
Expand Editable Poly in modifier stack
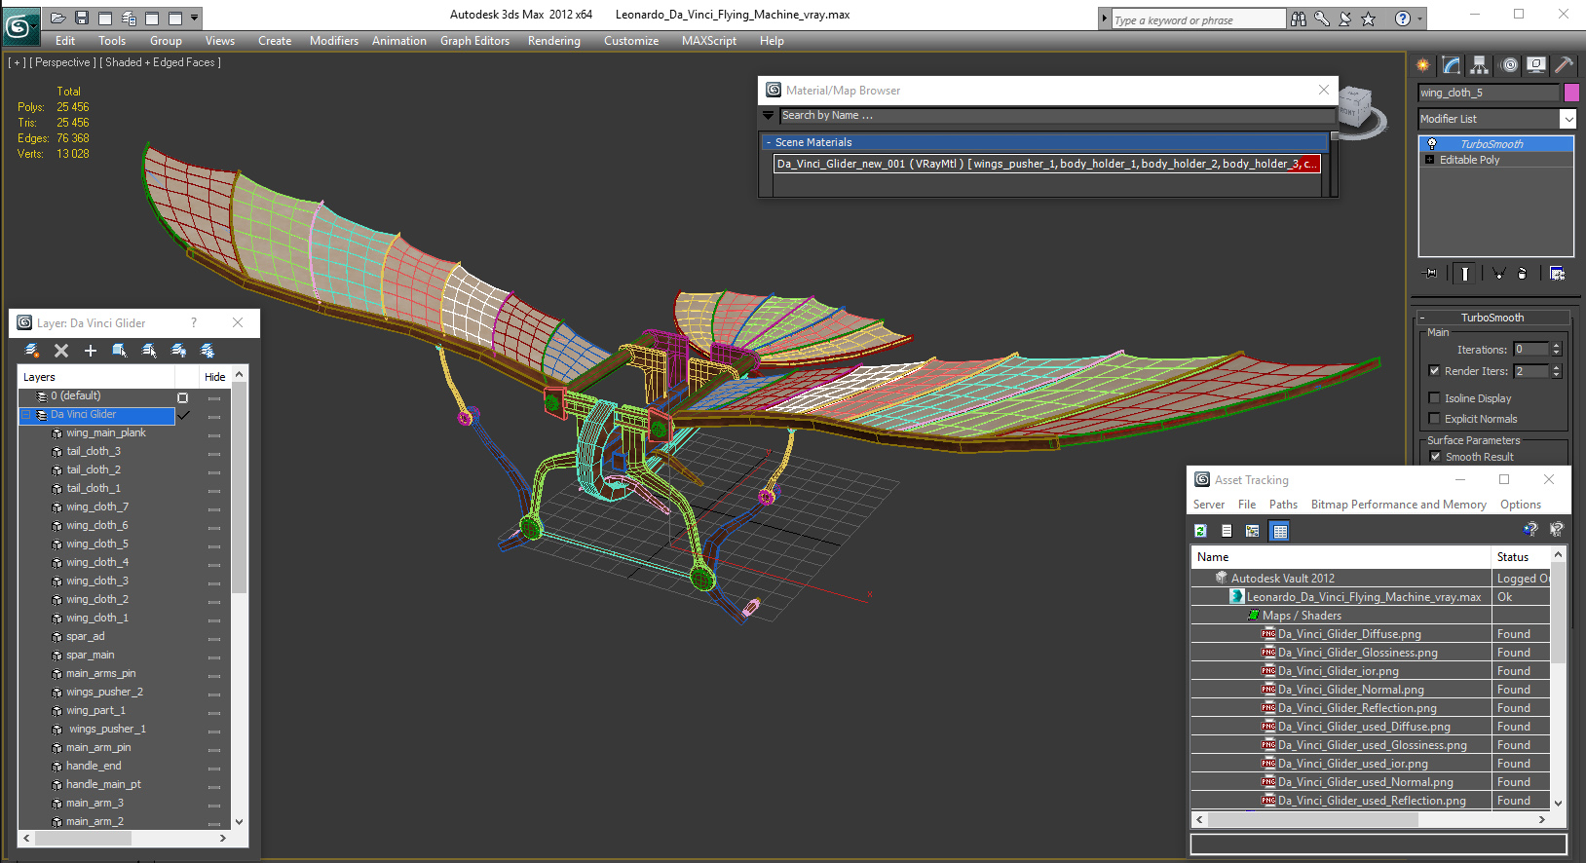[1429, 160]
